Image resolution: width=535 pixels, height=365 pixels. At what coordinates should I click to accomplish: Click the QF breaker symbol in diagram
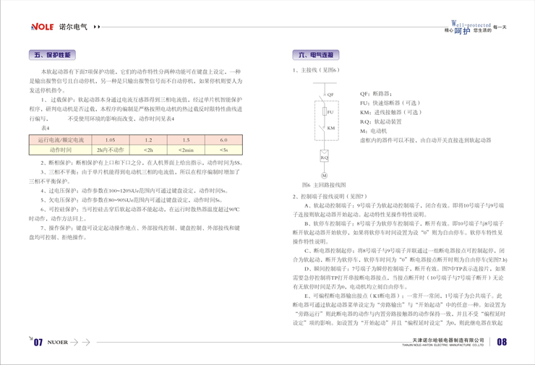[x=323, y=95]
